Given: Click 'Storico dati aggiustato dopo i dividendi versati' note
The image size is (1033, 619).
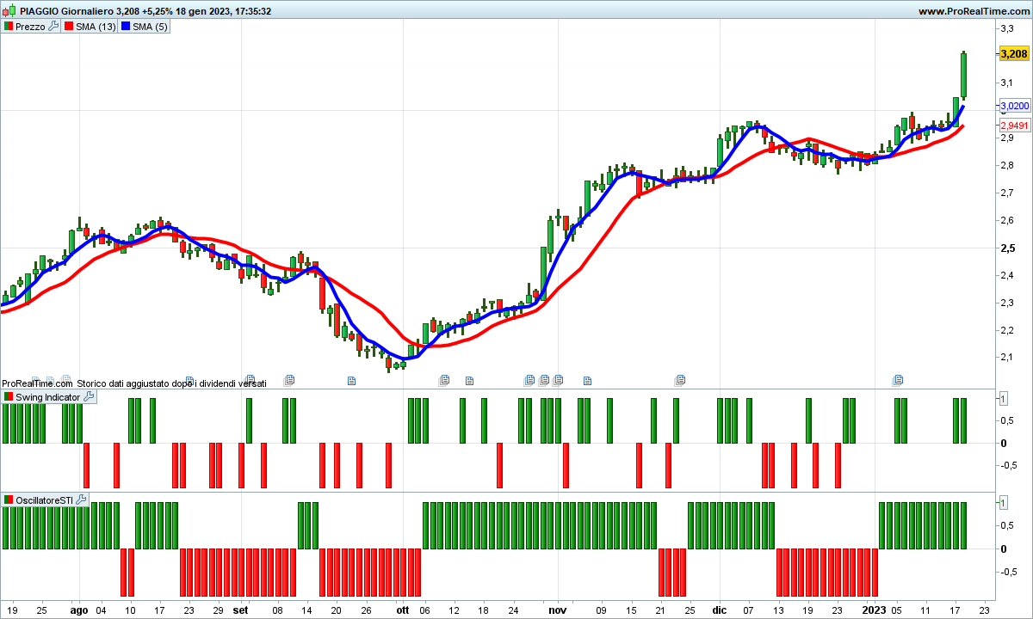Looking at the screenshot, I should point(171,383).
